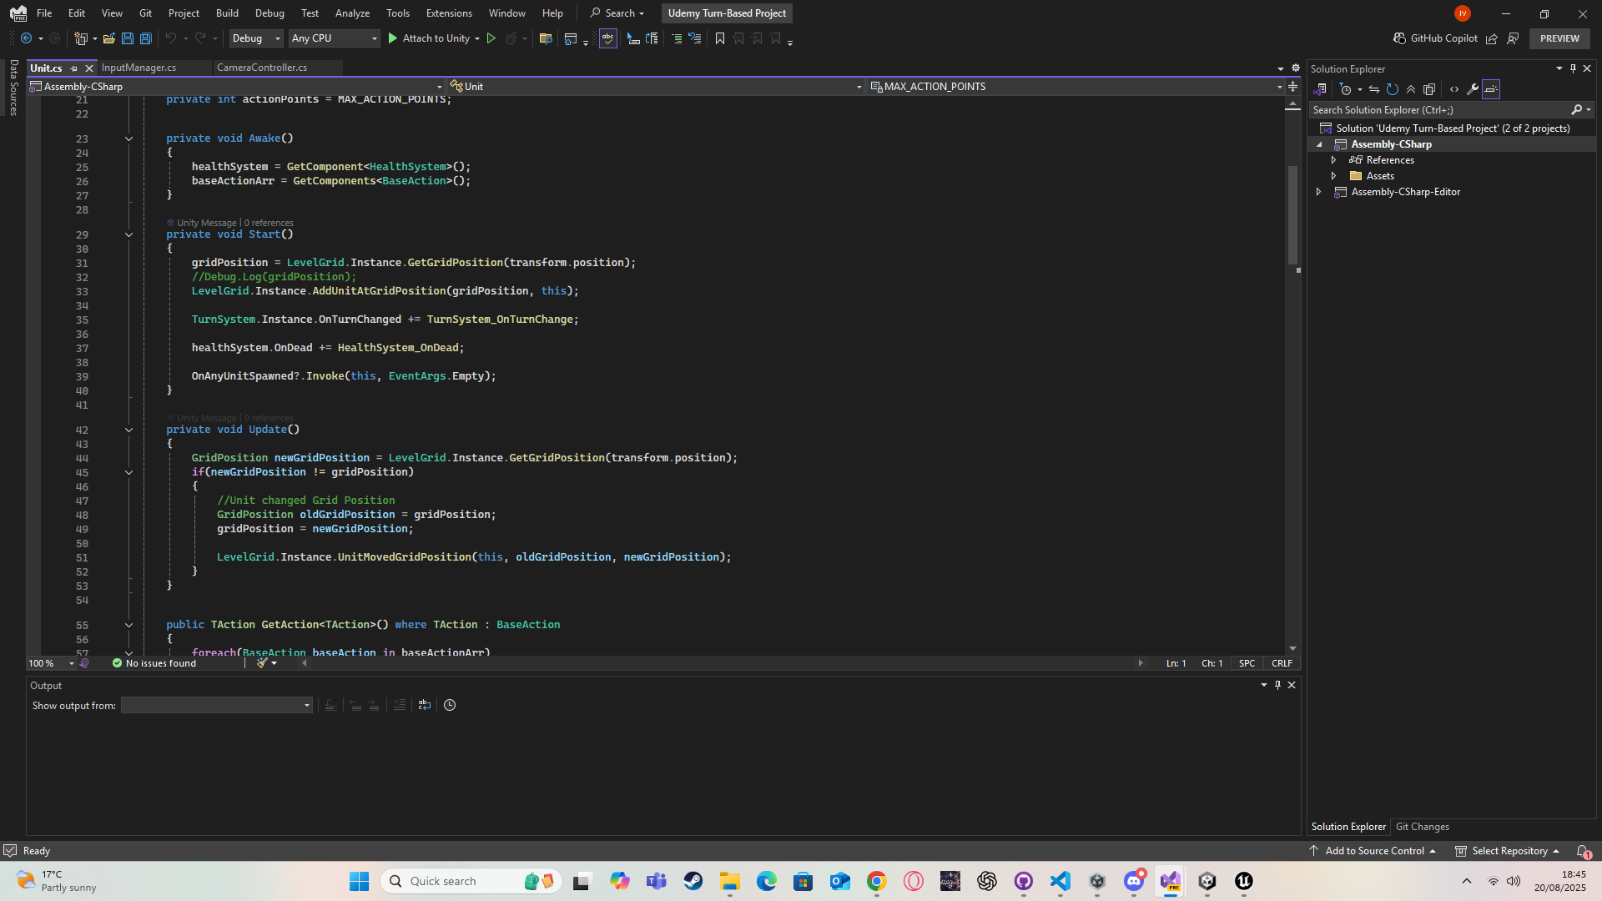Expand the Assembly-CSharp-Editor project
This screenshot has height=901, width=1602.
pos(1318,192)
